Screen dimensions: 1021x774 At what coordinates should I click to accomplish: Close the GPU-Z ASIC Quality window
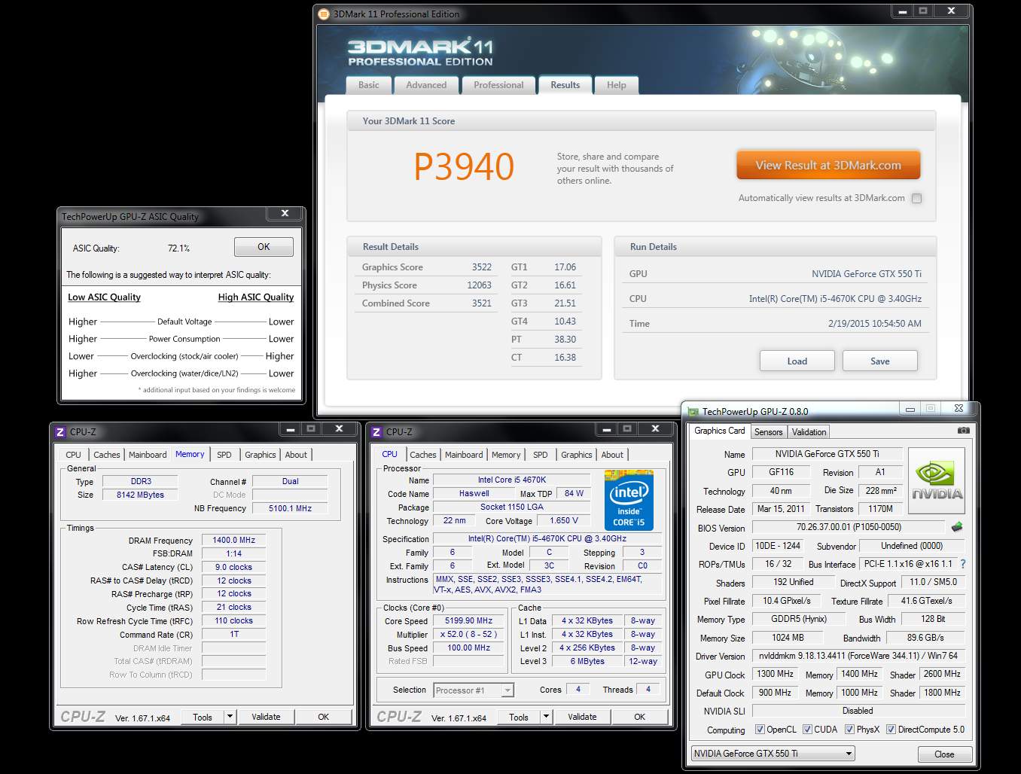[285, 214]
